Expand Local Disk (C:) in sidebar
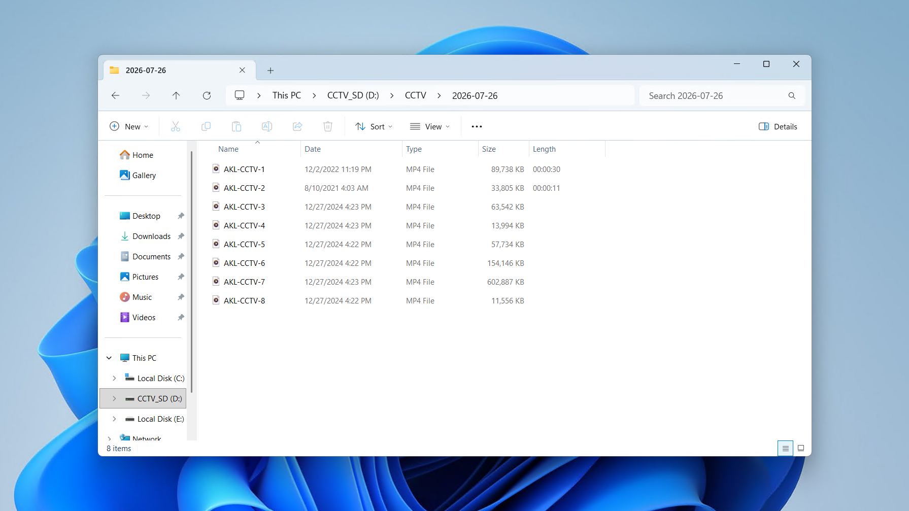 (114, 378)
